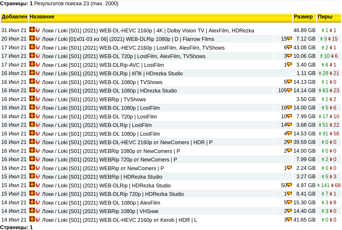Click the 39.59 GB size value
This screenshot has height=230, width=342.
coord(304,142)
